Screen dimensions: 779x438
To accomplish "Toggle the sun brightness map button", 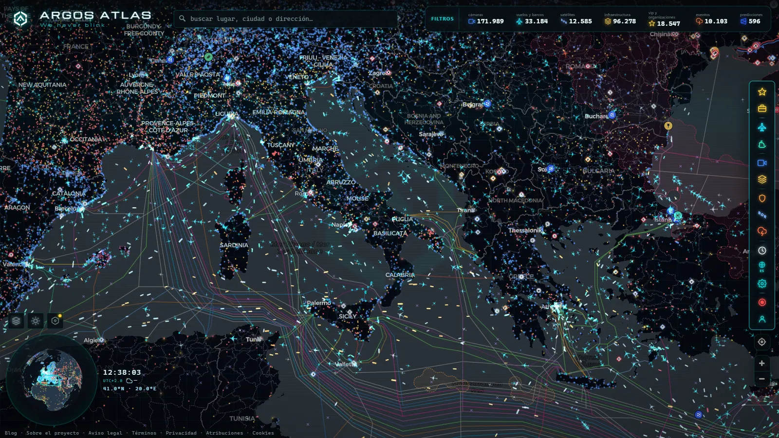I will (36, 321).
